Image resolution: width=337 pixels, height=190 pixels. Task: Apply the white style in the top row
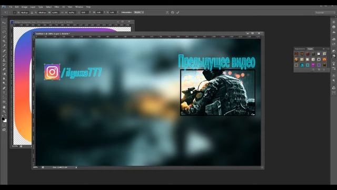pyautogui.click(x=319, y=54)
